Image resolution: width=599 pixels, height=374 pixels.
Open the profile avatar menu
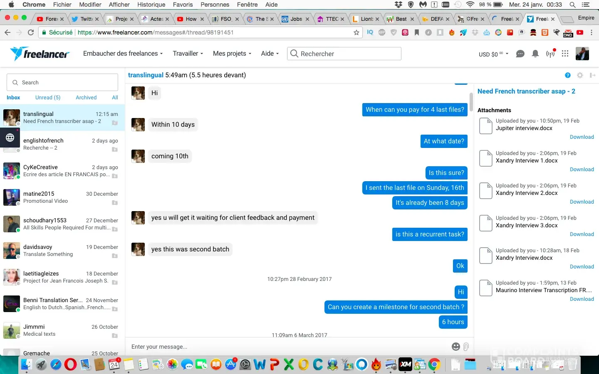[x=582, y=54]
